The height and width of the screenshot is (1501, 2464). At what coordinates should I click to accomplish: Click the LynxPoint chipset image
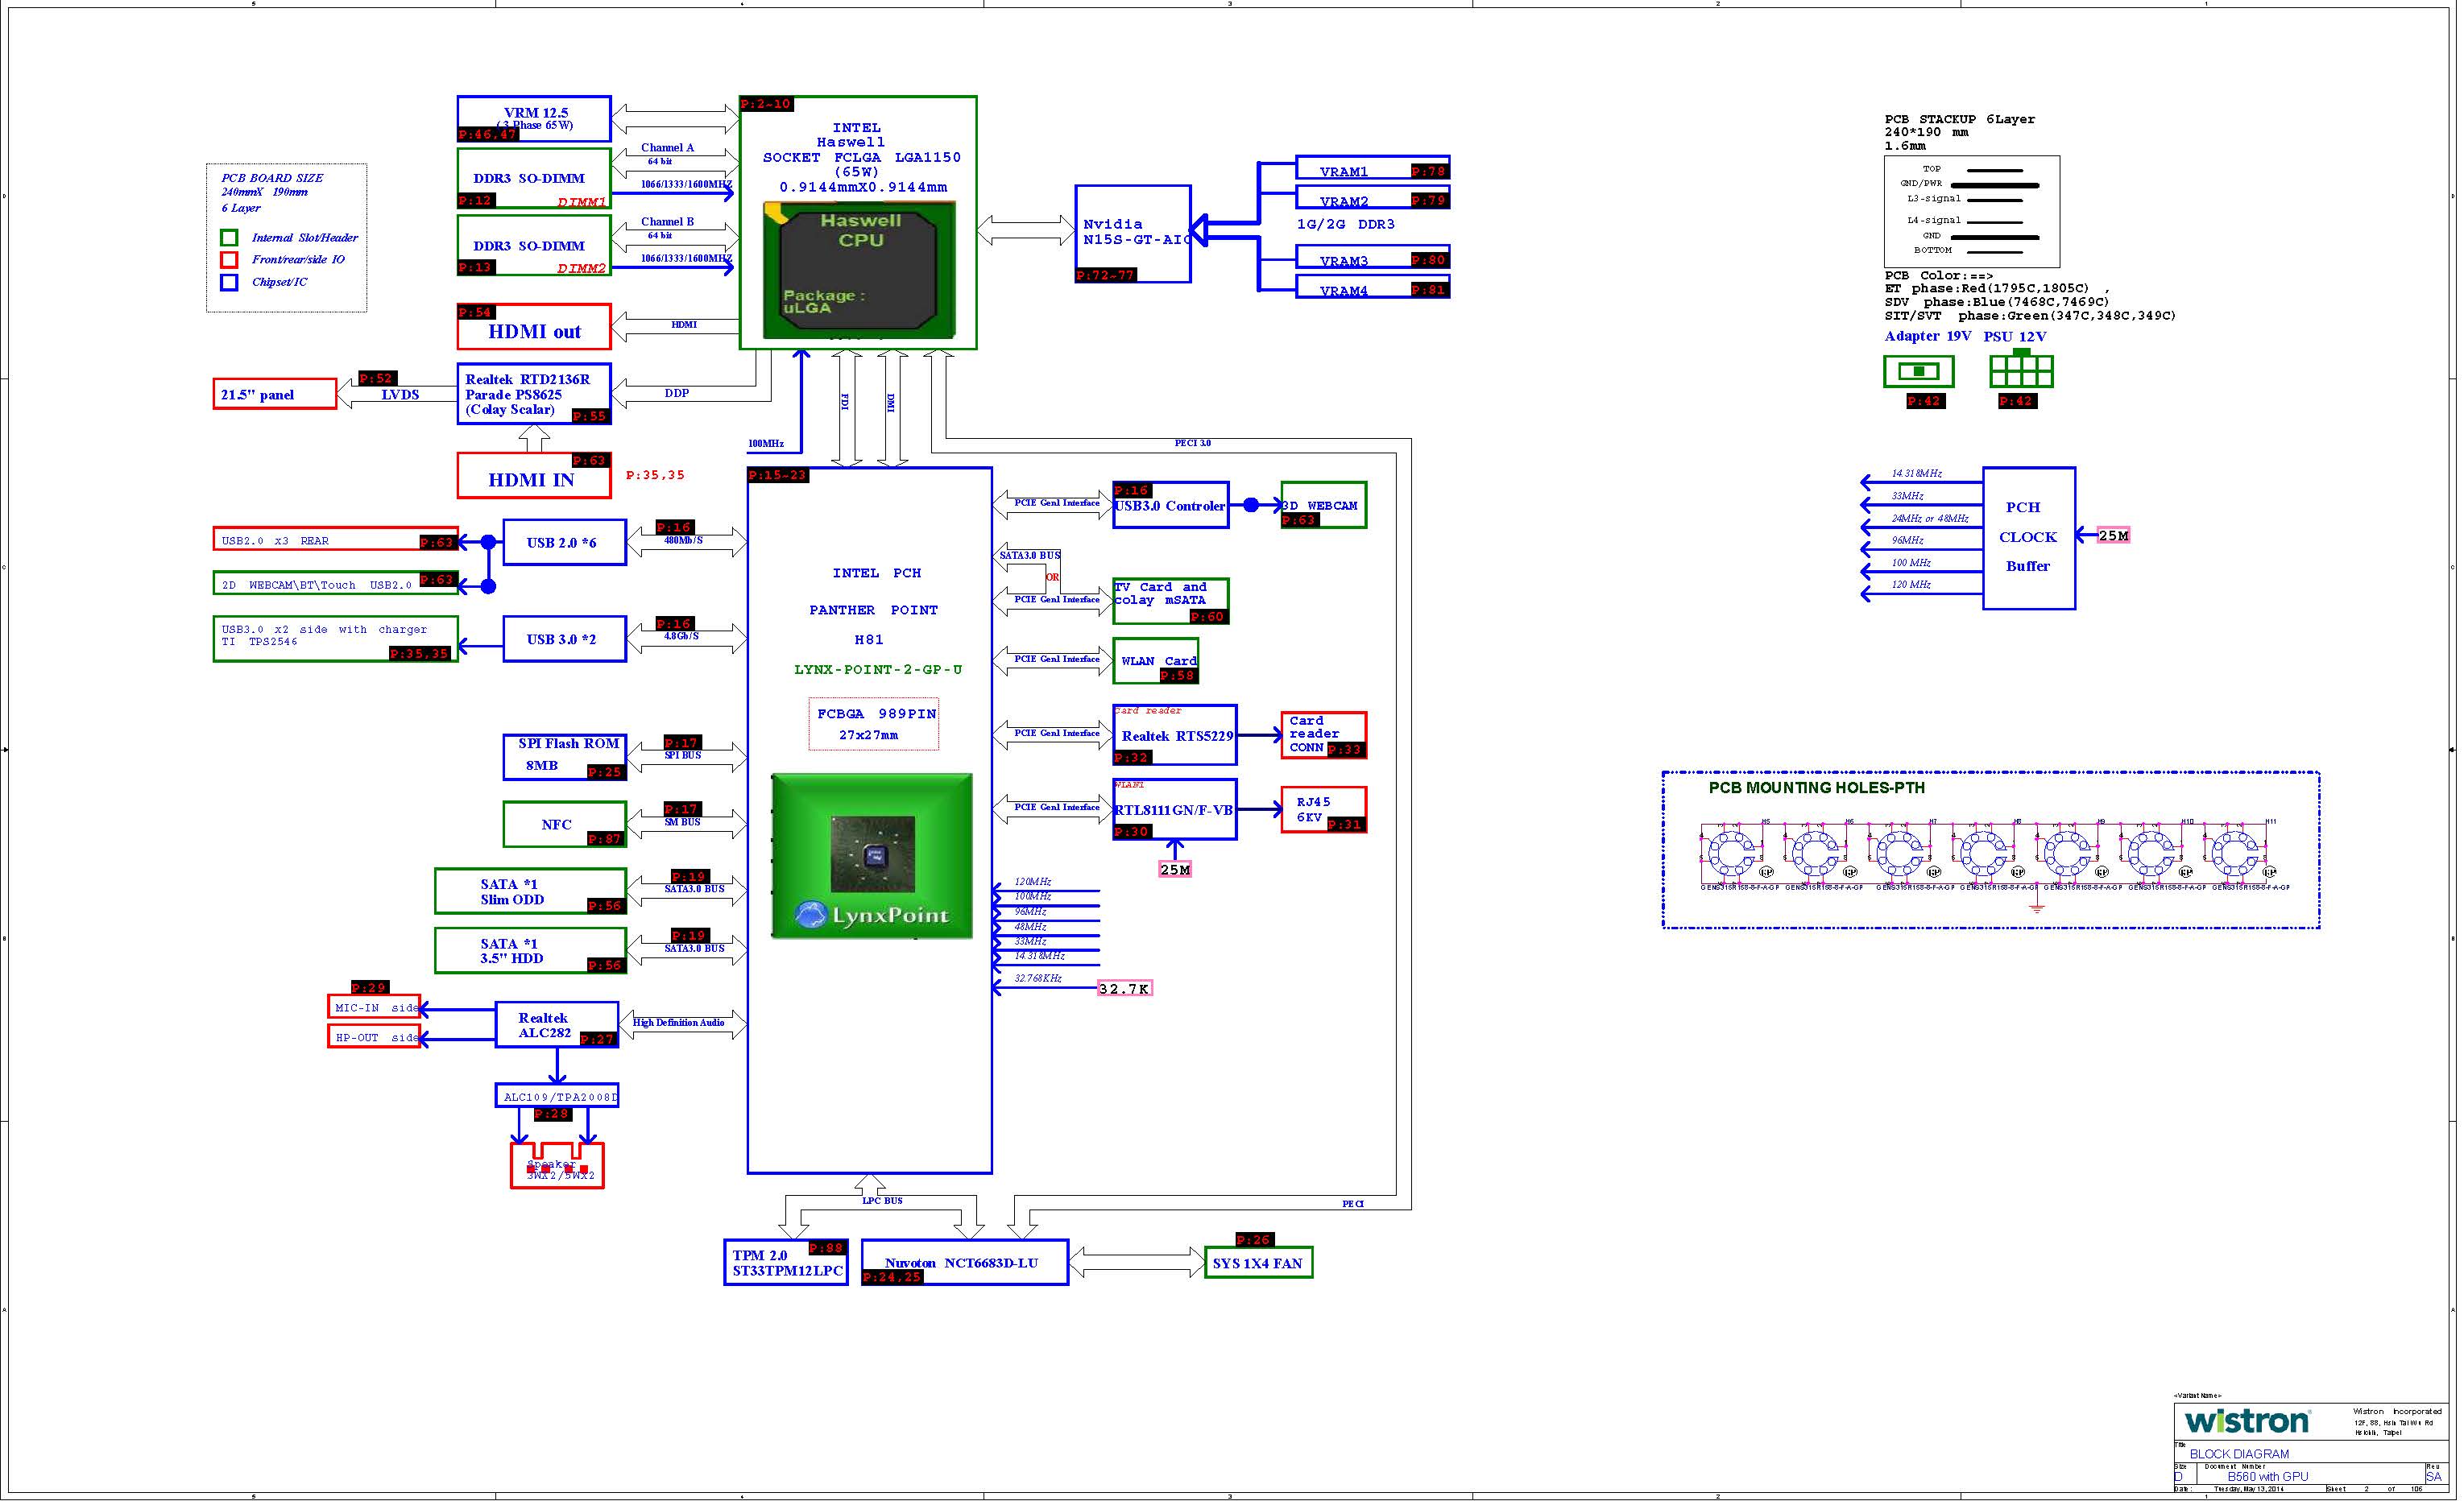click(873, 857)
